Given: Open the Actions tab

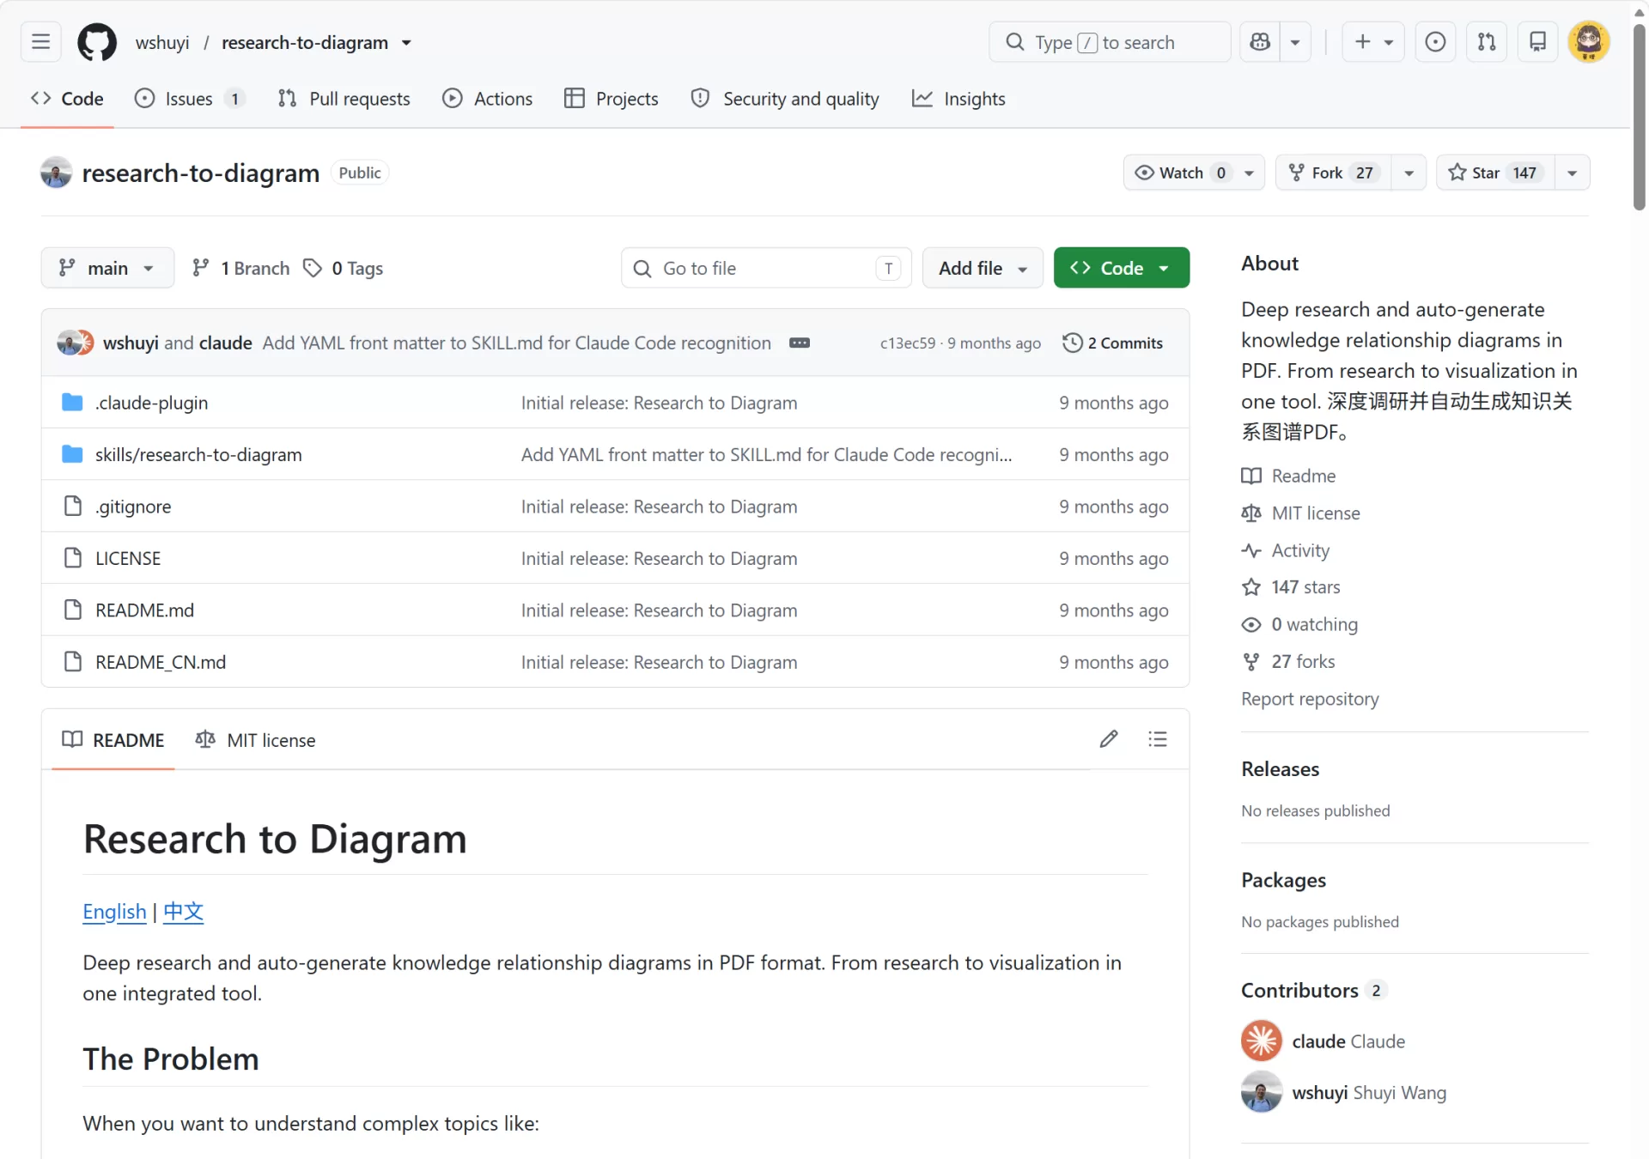Looking at the screenshot, I should (487, 99).
